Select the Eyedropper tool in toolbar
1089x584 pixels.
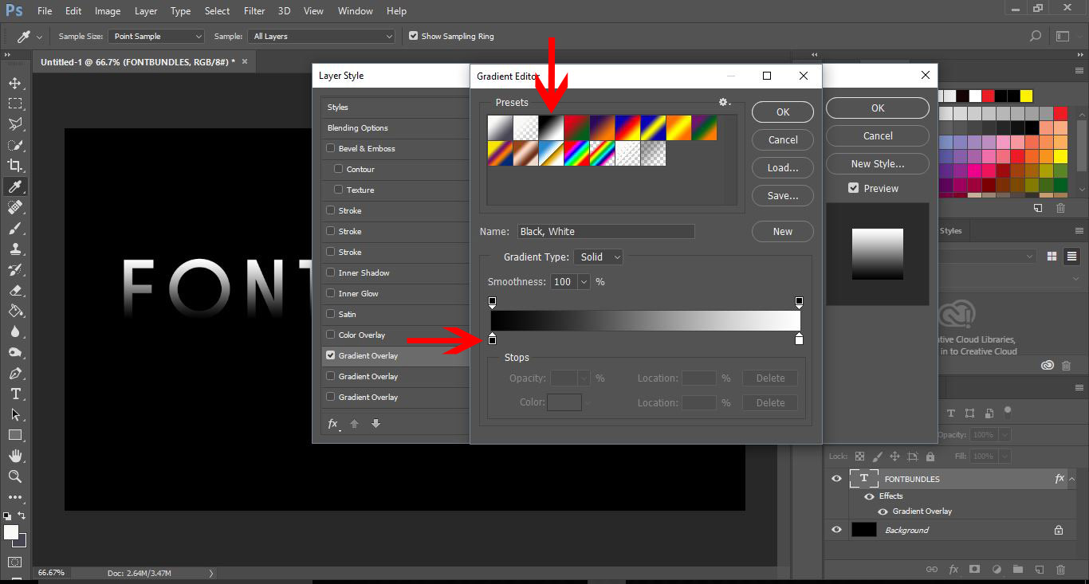[x=15, y=186]
